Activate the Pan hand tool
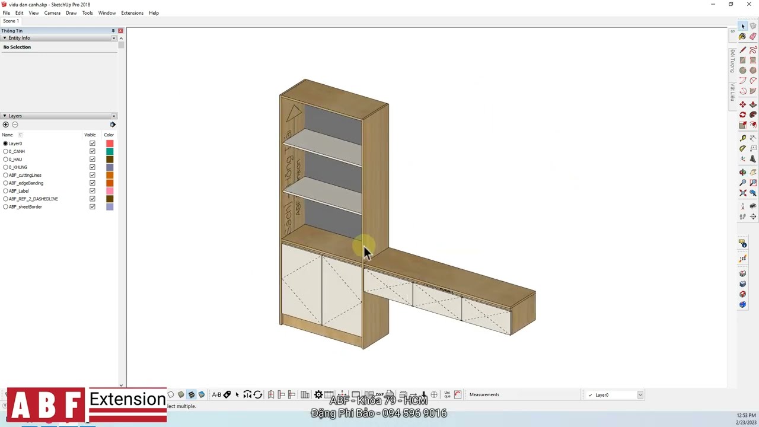The image size is (759, 427). 753,172
